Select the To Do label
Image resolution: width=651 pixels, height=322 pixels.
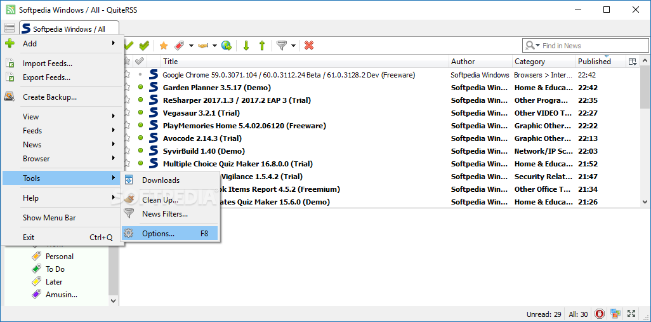[55, 269]
